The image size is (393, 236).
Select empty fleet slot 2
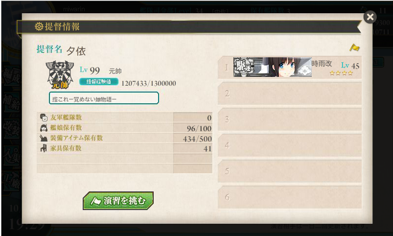(289, 94)
